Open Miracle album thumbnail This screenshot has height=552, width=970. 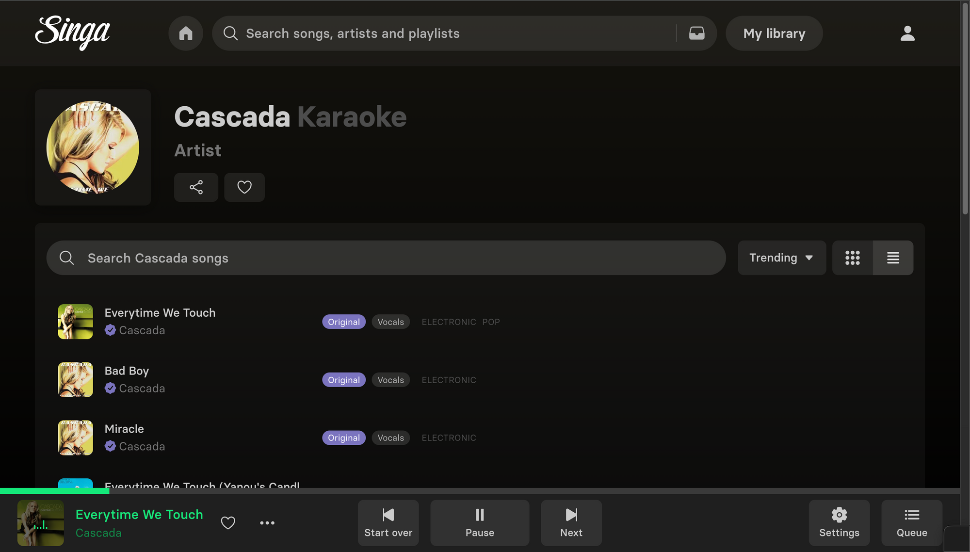75,438
